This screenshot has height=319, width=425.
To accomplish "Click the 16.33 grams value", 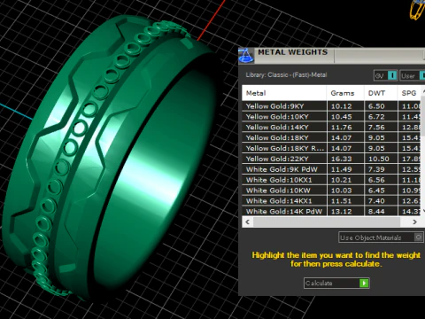I will point(342,159).
